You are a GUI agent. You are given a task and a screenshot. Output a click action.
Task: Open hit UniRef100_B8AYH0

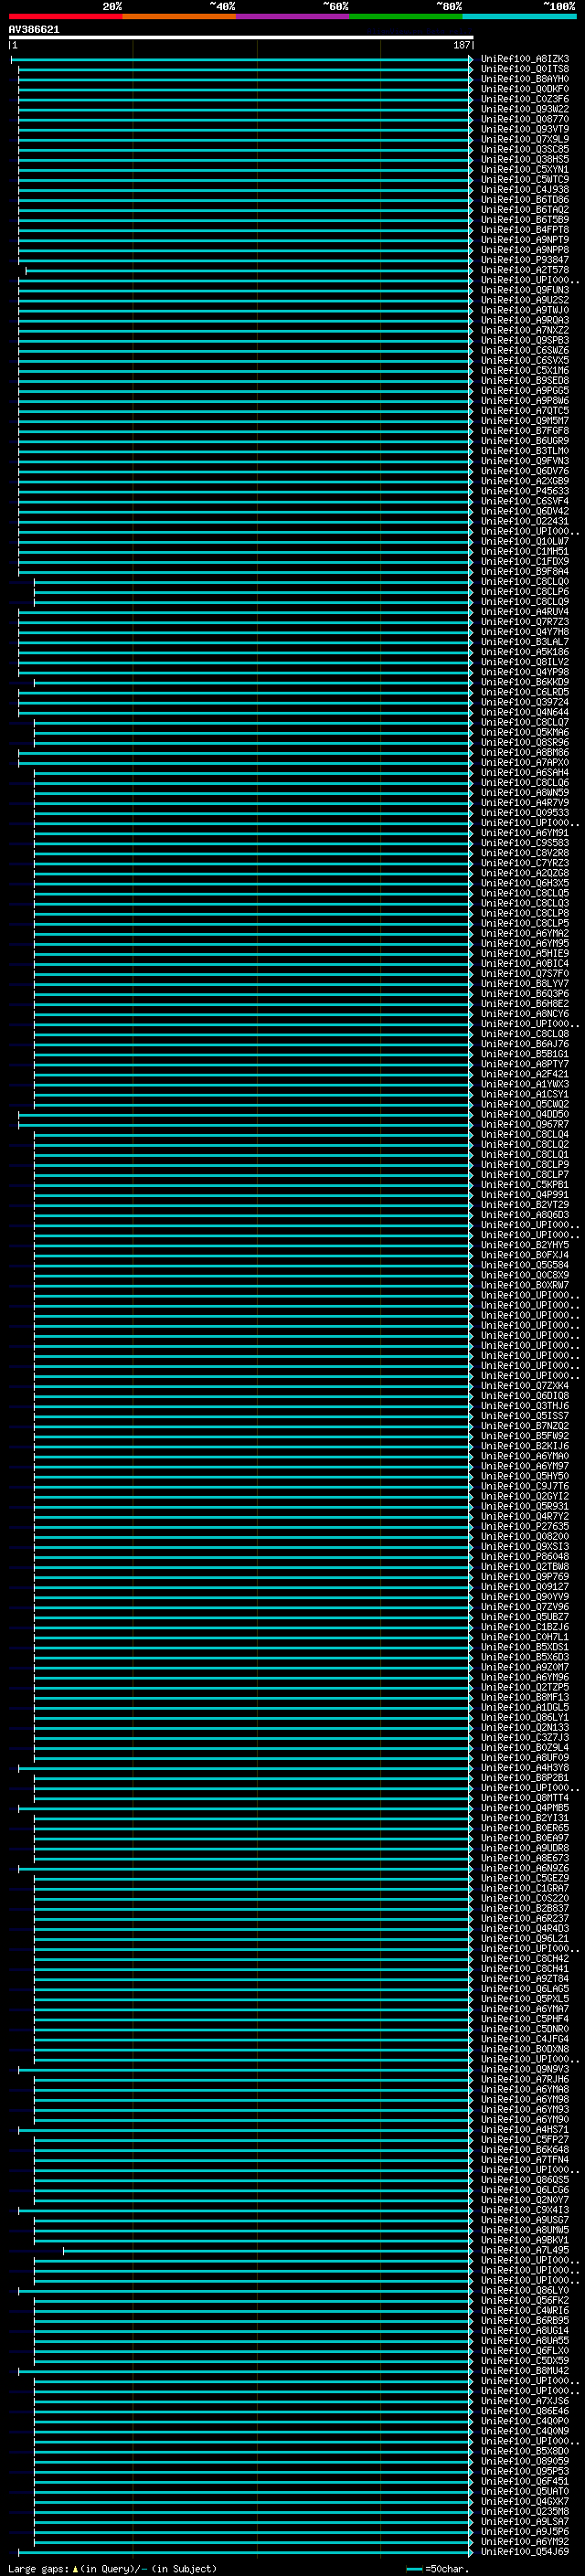(525, 79)
